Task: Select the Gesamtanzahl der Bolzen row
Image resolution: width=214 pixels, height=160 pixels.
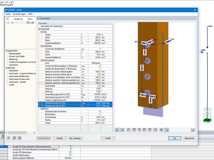Action: (x=75, y=111)
